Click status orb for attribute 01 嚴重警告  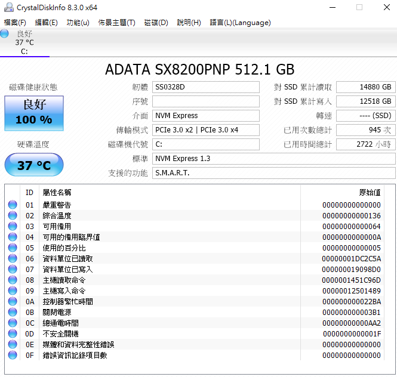click(x=13, y=205)
